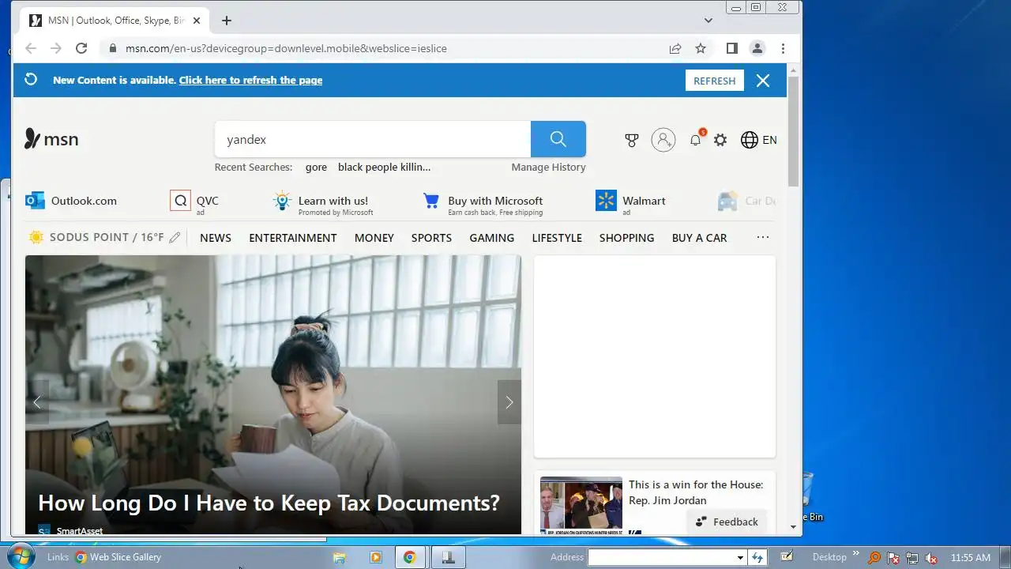Click the REFRESH button
Image resolution: width=1011 pixels, height=569 pixels.
pos(715,81)
